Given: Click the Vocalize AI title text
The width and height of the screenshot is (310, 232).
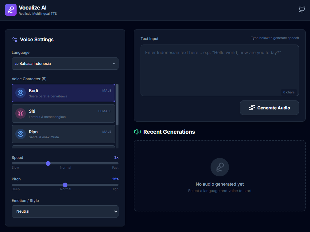Looking at the screenshot, I should [x=33, y=8].
